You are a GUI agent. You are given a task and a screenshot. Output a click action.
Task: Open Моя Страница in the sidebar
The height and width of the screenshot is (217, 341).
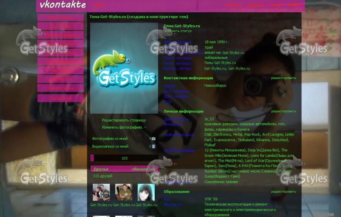[x=61, y=17]
